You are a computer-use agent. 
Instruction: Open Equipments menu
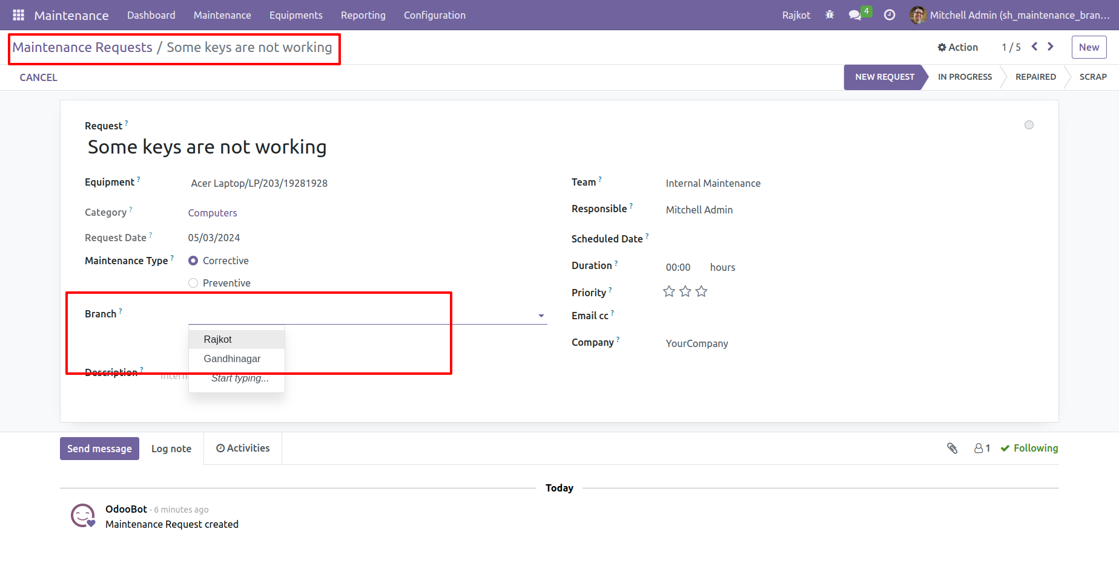coord(296,15)
